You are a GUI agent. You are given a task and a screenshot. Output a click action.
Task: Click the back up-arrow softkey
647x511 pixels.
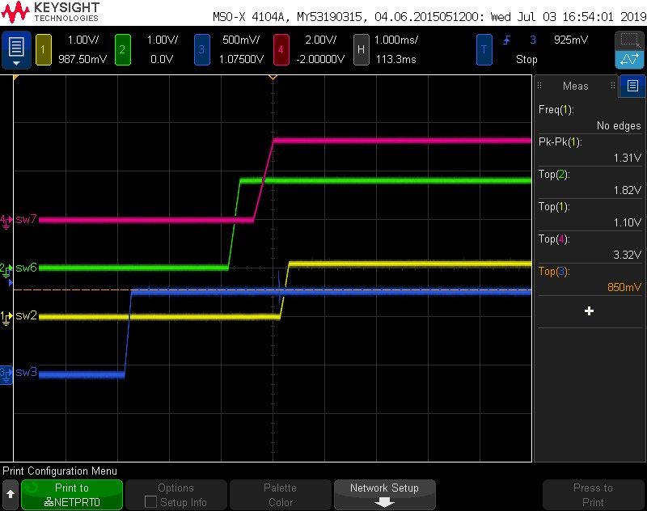[11, 494]
